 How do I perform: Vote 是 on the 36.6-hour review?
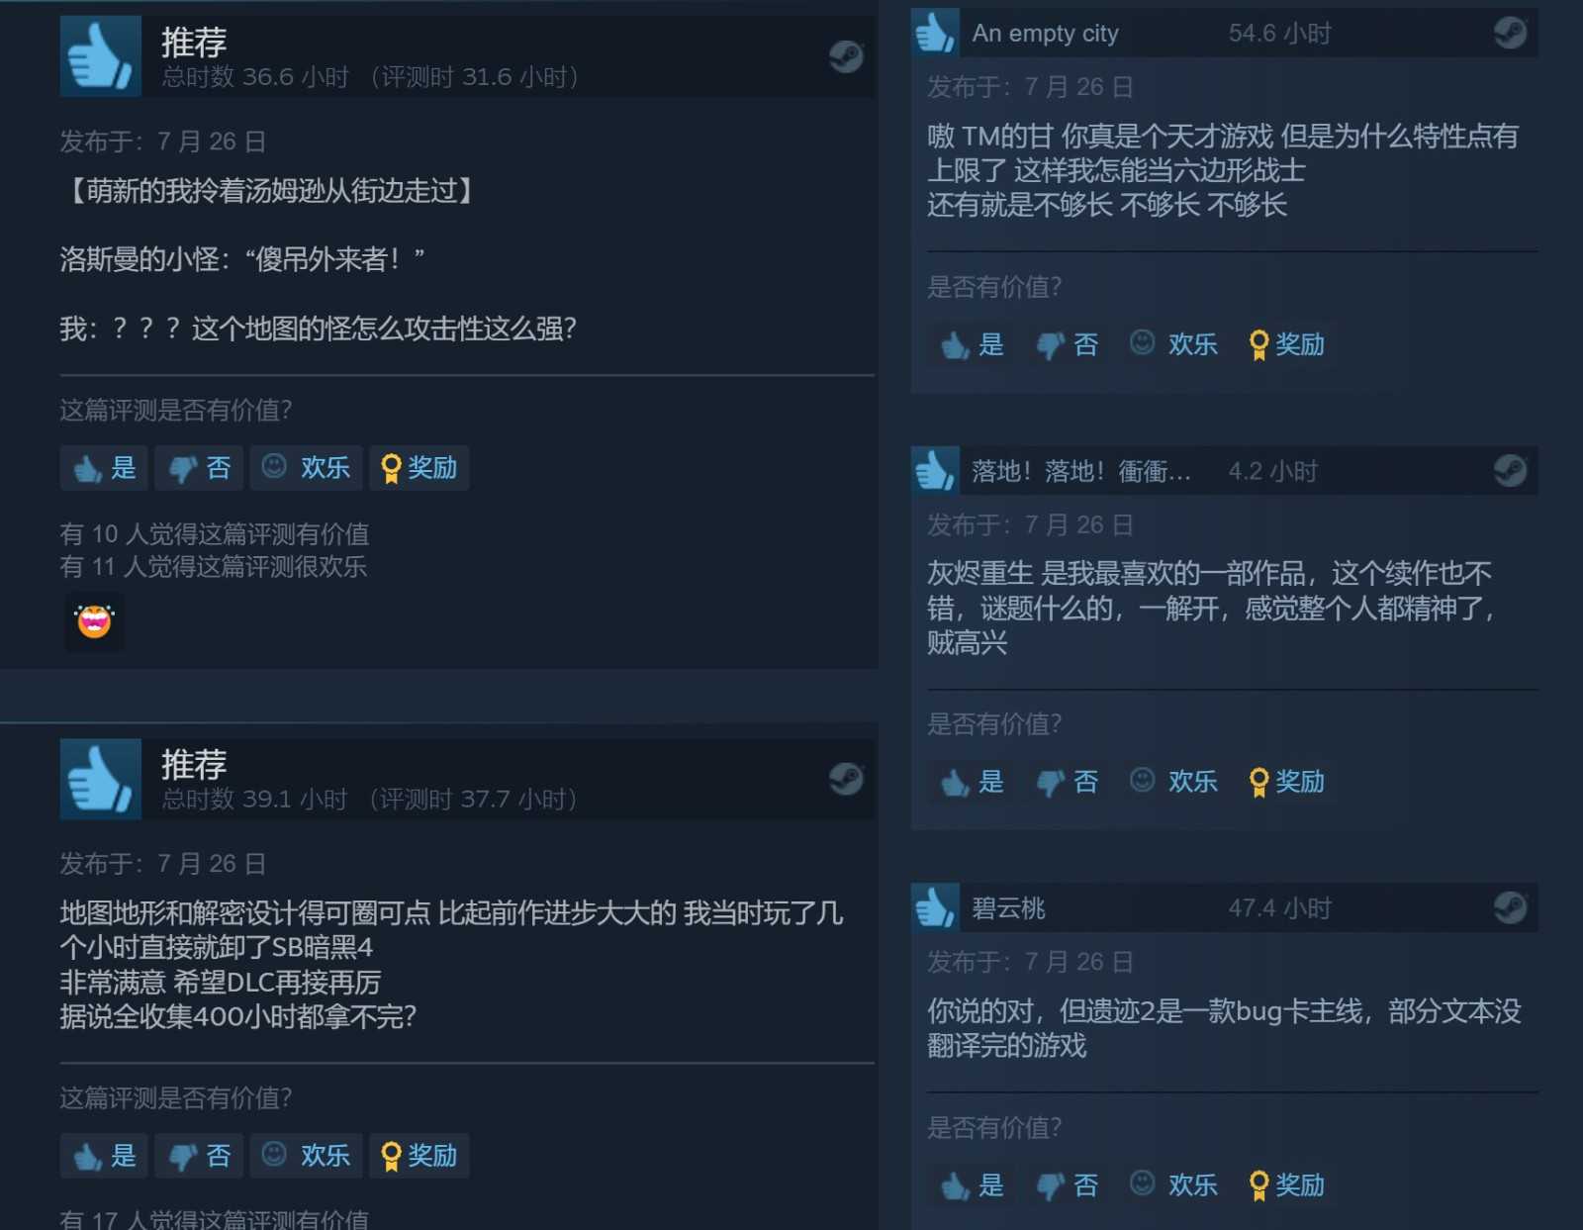[104, 467]
